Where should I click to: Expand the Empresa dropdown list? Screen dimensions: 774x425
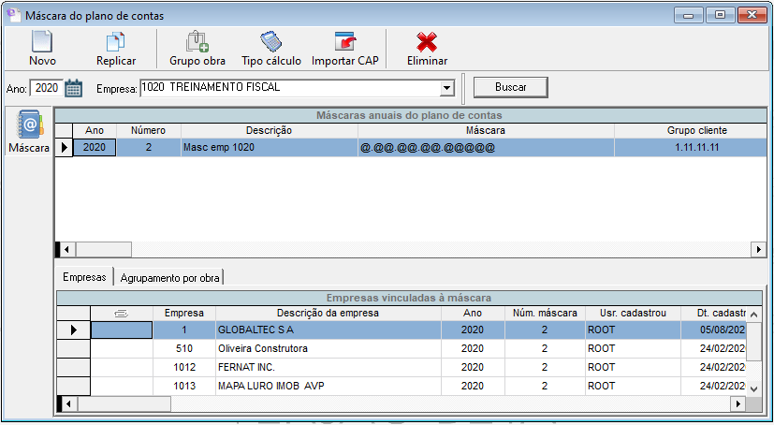click(446, 88)
